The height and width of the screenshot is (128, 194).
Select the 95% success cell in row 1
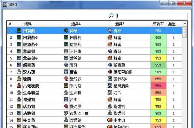[159, 30]
